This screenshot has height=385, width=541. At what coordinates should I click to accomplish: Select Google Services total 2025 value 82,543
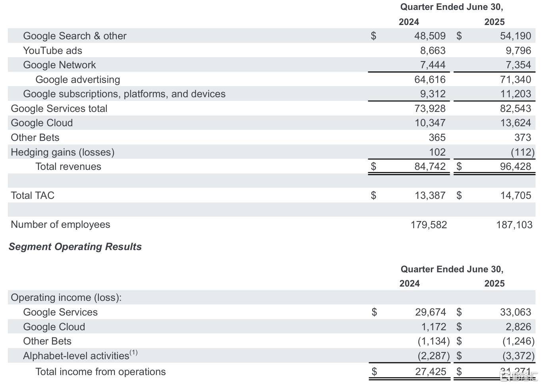[x=516, y=108]
